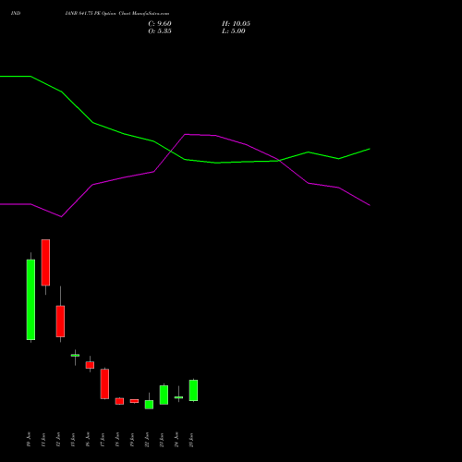Click the high value H: 10.05
Viewport: 462px width, 462px height.
pos(236,24)
